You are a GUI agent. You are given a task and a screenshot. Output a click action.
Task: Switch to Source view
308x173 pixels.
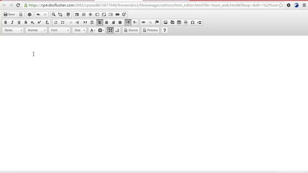pos(131,30)
